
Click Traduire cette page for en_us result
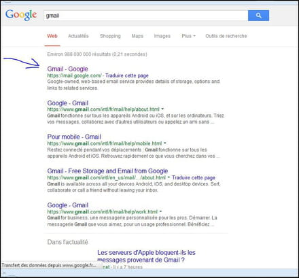[x=194, y=177]
